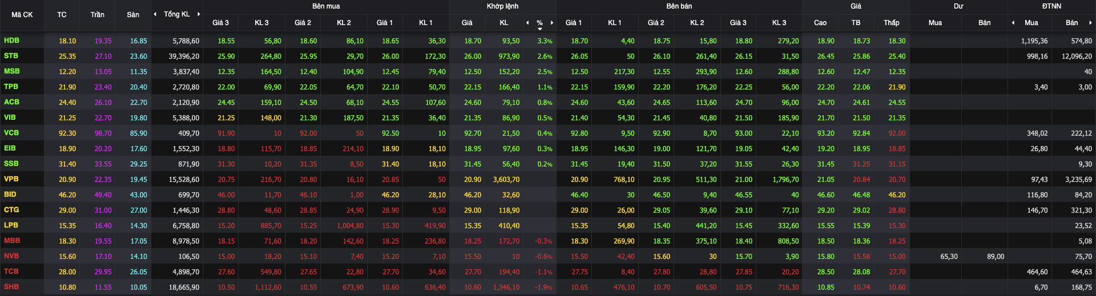Click NVB Dư Mua value 65,30
The width and height of the screenshot is (1096, 296).
[x=949, y=257]
